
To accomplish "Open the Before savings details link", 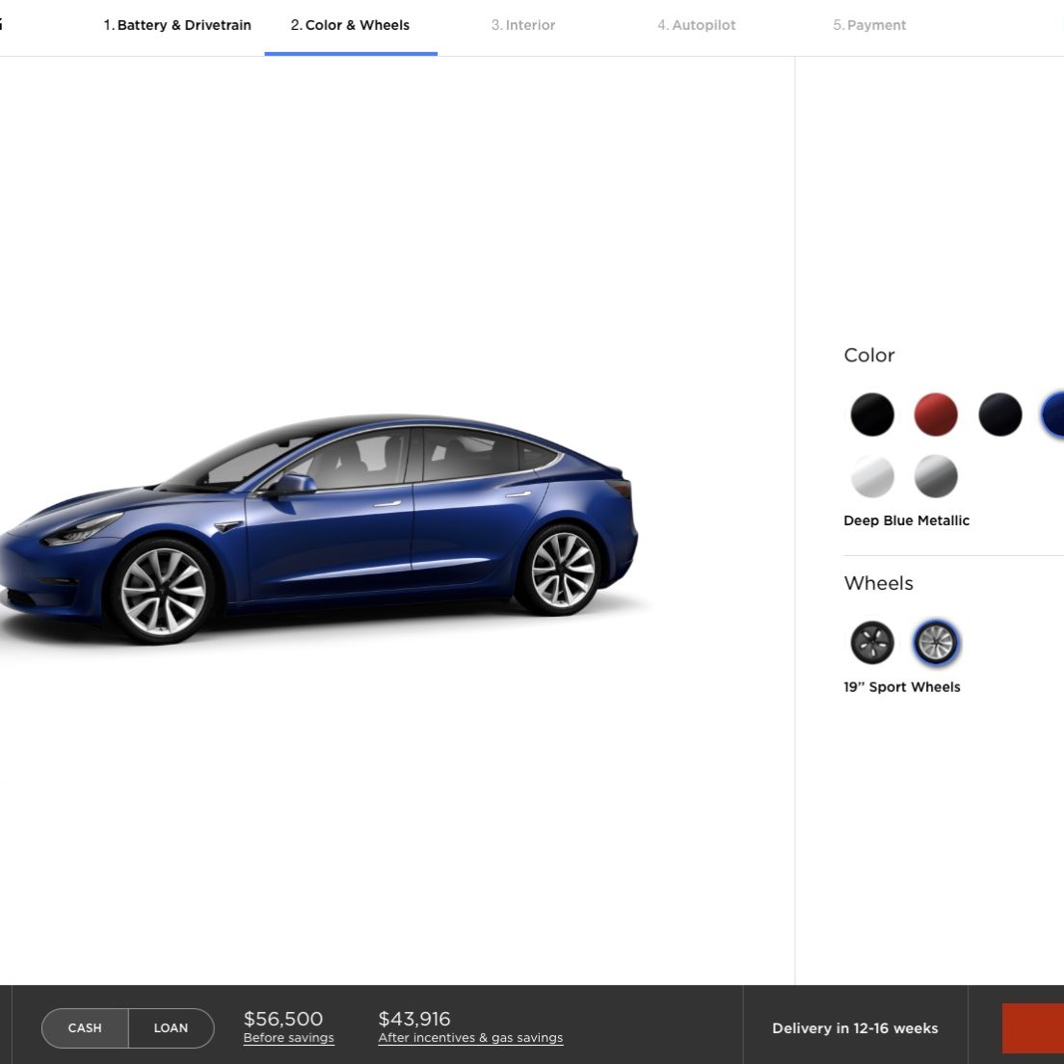I will click(288, 1038).
